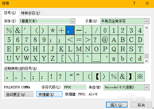Image resolution: width=154 pixels, height=109 pixels.
Task: Pick the digit 5 cell
Action: point(9,40)
